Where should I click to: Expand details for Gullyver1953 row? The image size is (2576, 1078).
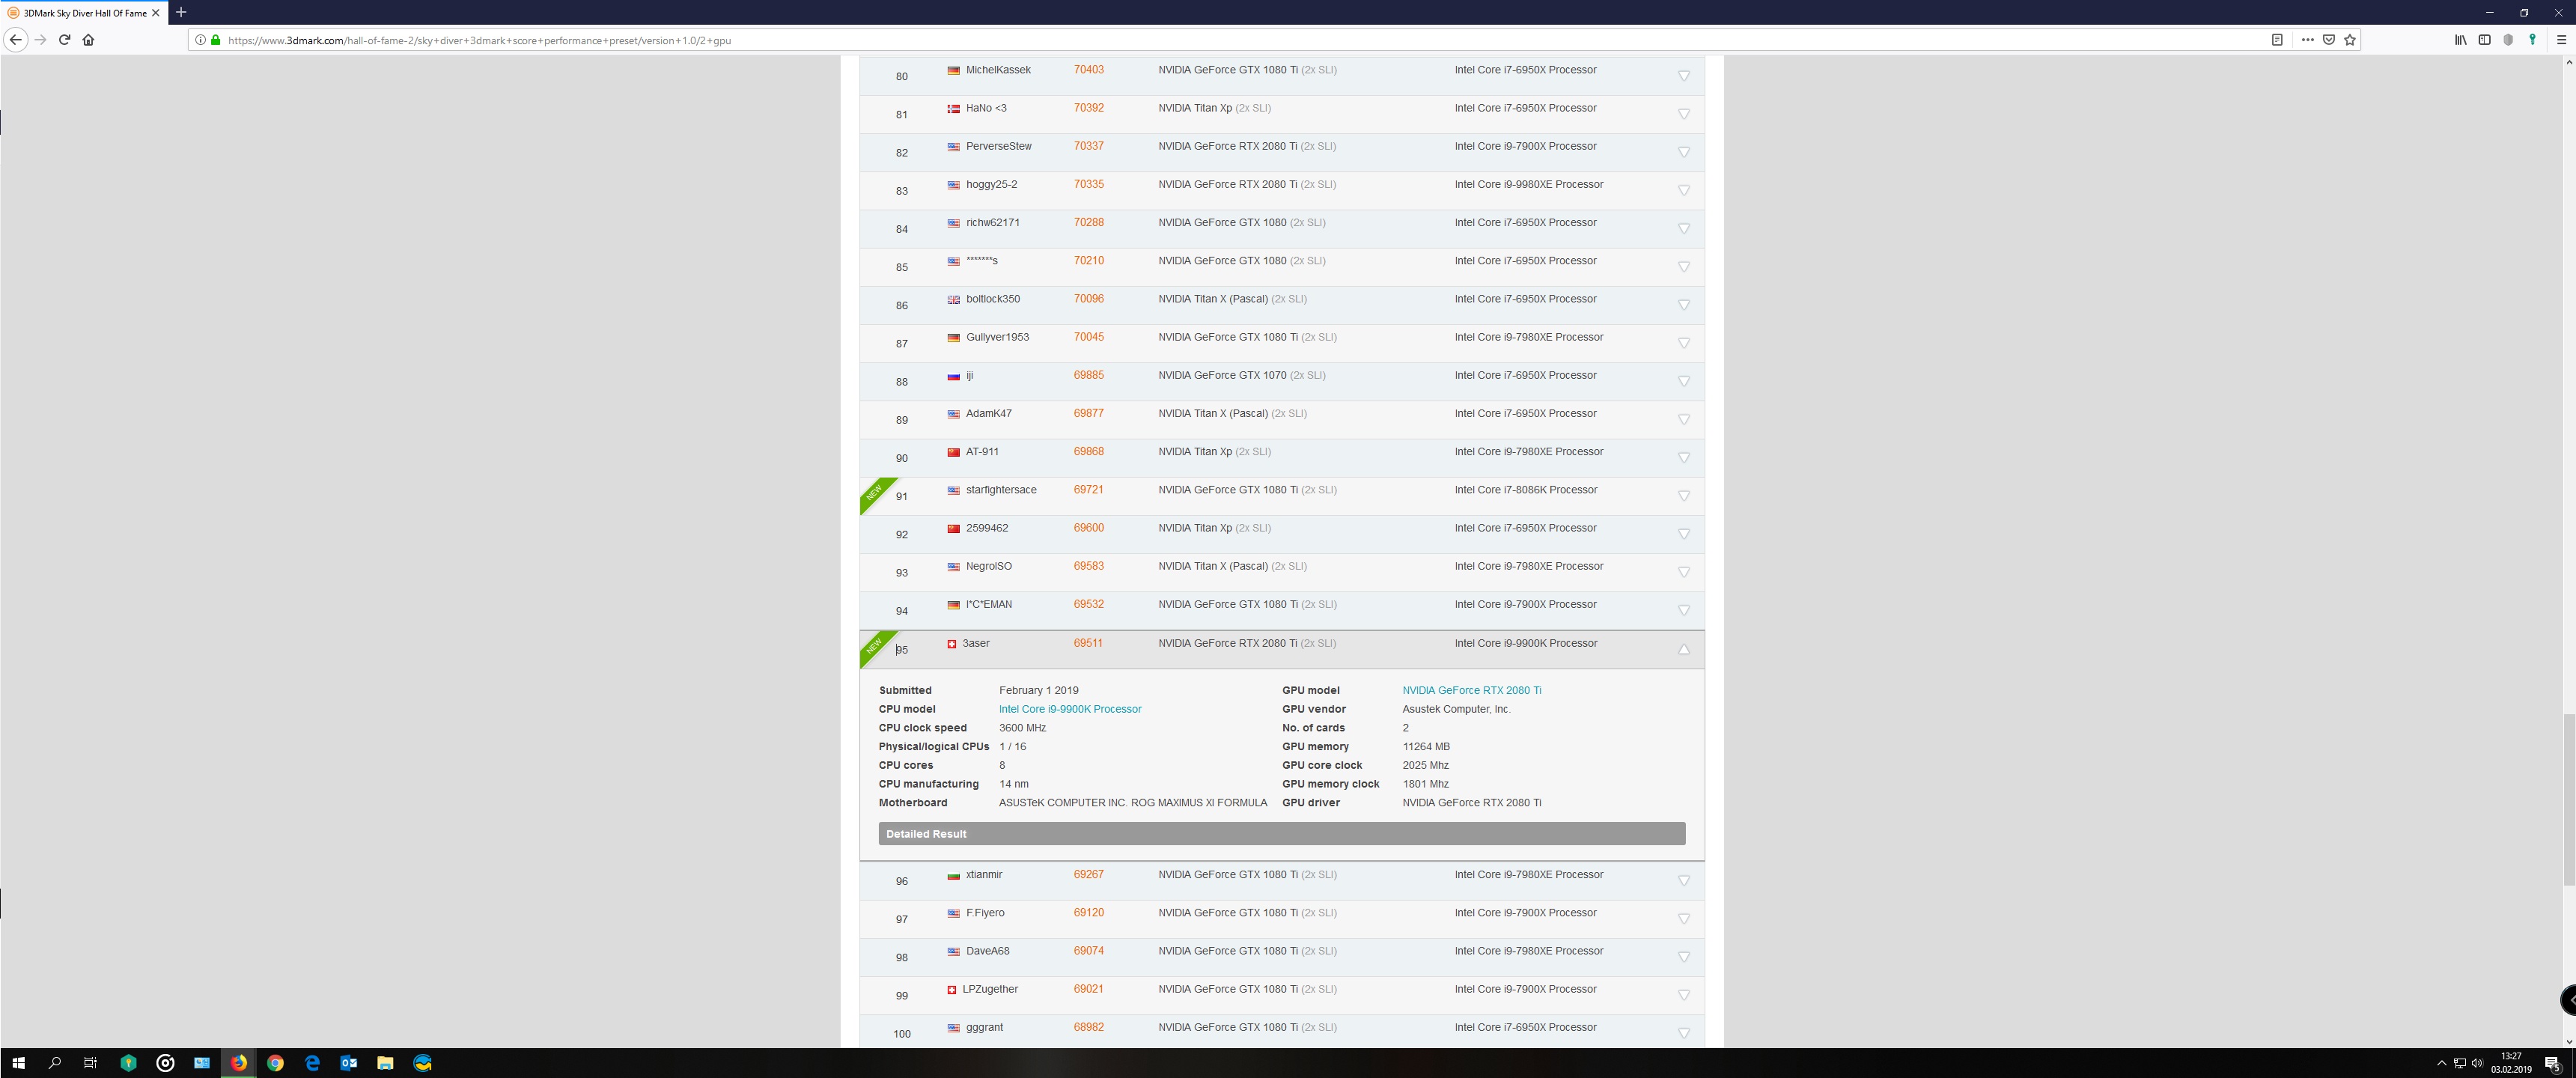point(1683,343)
